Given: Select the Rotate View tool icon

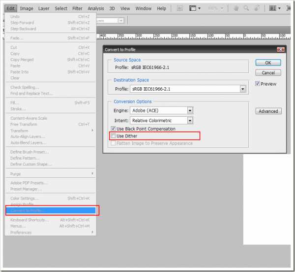Looking at the screenshot, I should coord(257,8).
